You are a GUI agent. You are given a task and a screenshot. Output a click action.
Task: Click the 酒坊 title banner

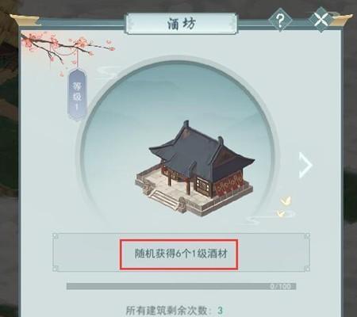click(182, 24)
